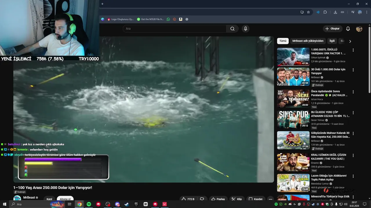This screenshot has height=208, width=371.
Task: Open Gökyüzünde Mahsur Kalarak video thumbnail
Action: 293,140
